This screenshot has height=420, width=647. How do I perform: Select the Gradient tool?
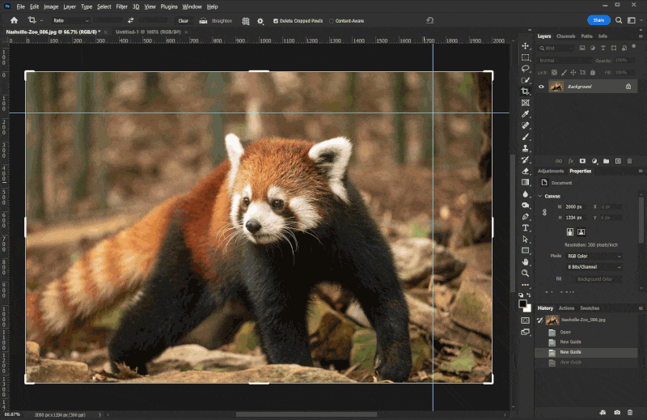(x=525, y=183)
